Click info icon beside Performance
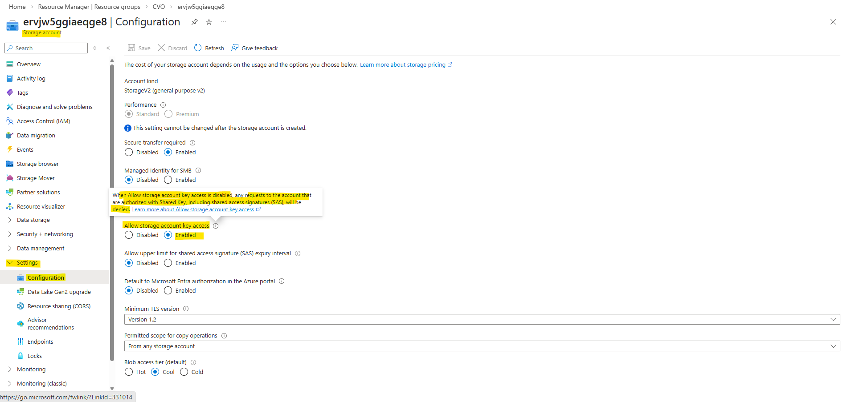847x402 pixels. click(x=163, y=105)
